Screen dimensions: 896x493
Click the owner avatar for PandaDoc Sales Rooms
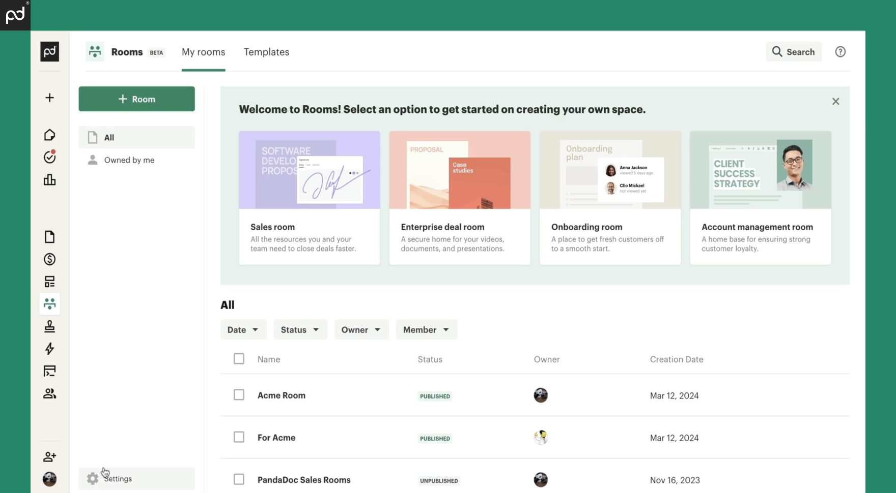(x=541, y=480)
